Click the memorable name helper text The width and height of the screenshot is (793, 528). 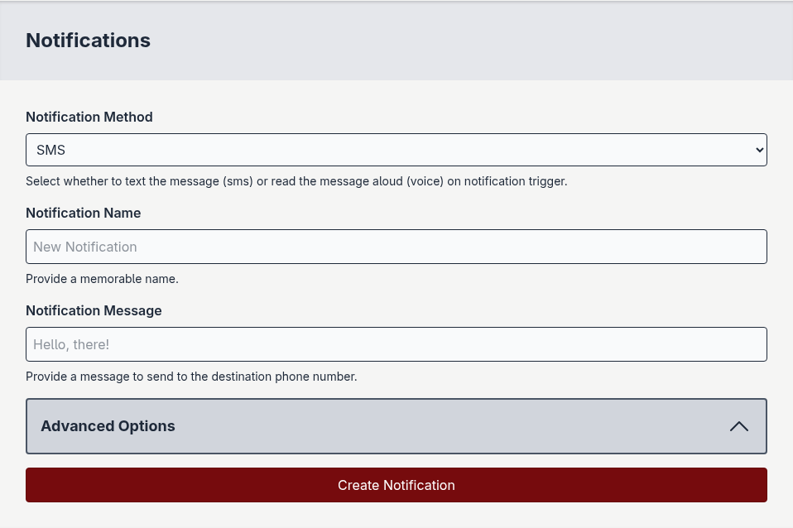coord(102,279)
